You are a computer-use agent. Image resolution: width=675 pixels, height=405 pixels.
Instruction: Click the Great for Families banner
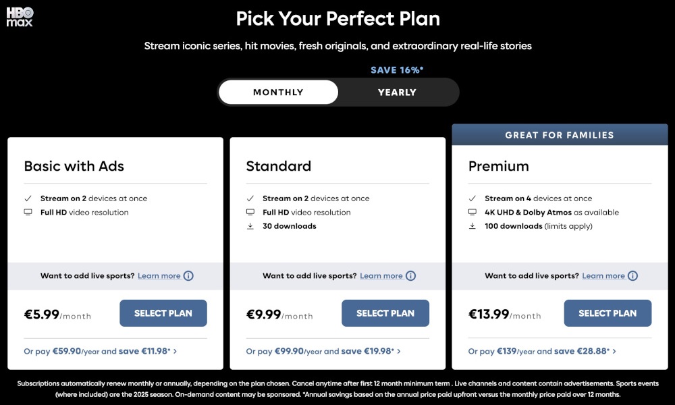click(560, 135)
